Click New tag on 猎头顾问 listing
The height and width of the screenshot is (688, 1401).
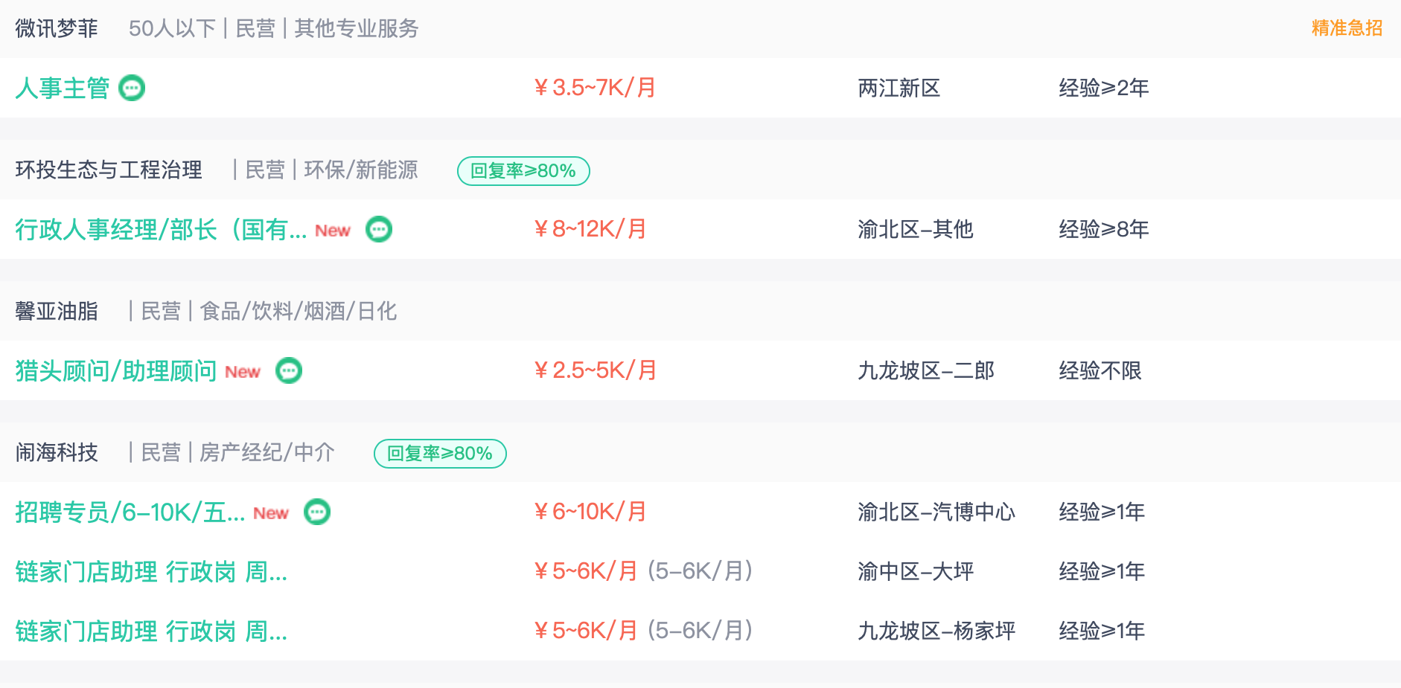[243, 372]
